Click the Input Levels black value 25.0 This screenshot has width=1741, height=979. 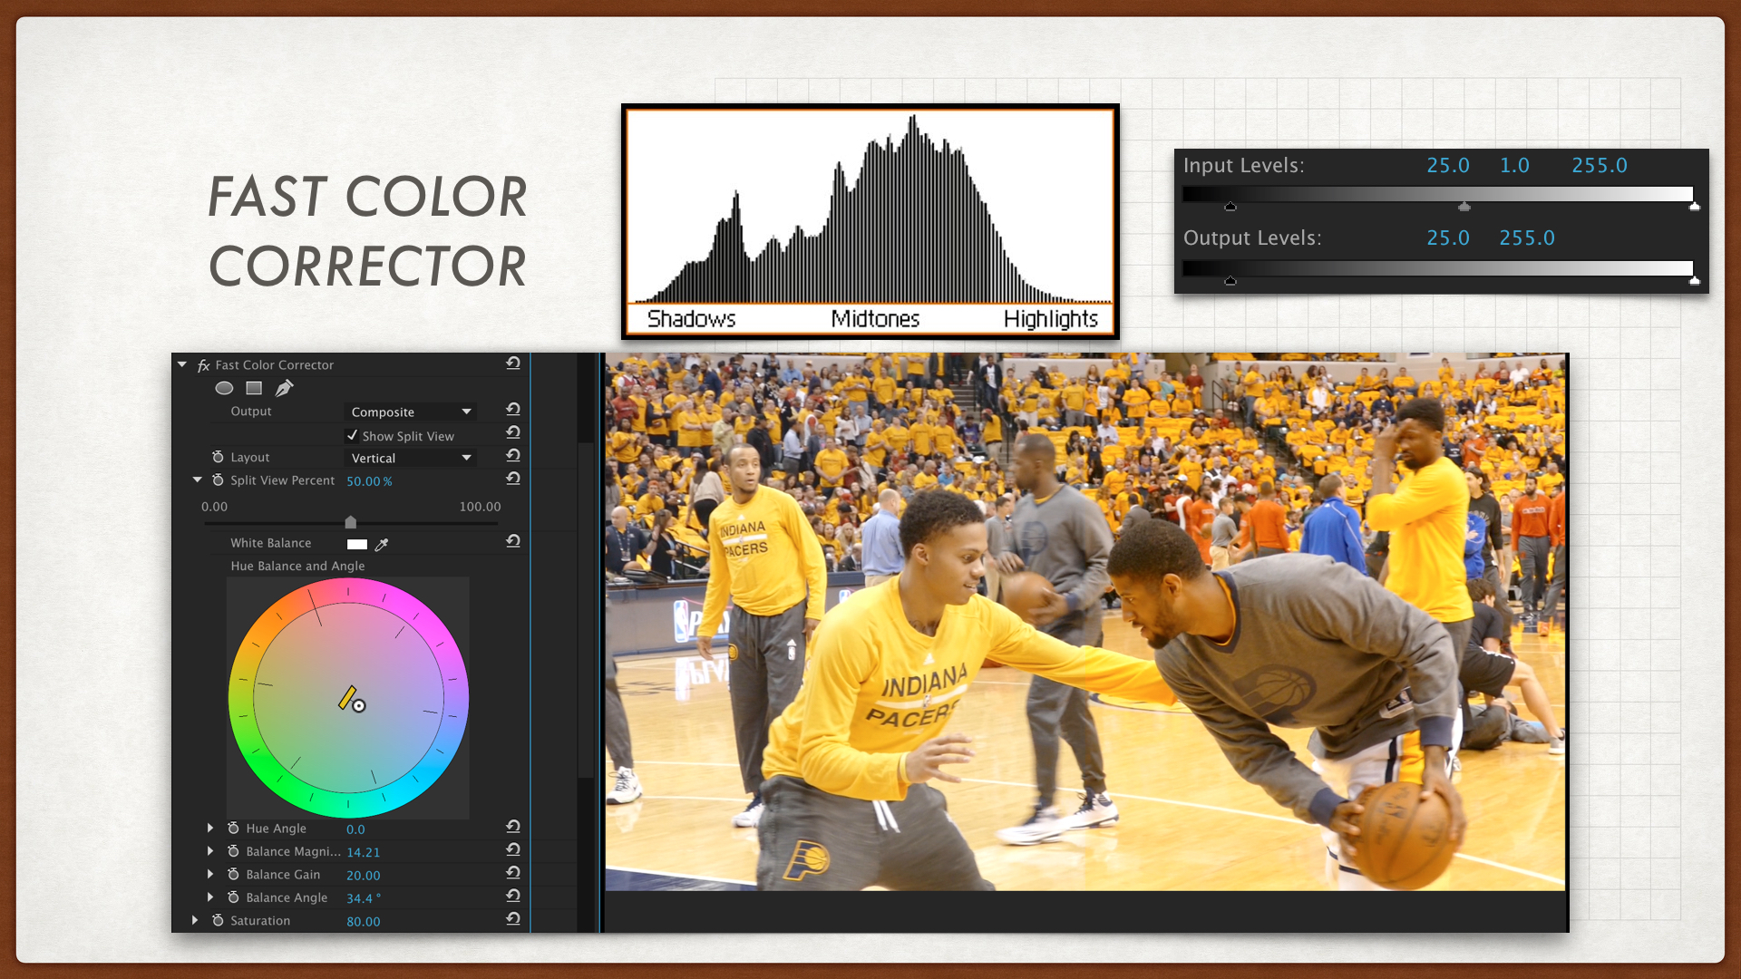(1448, 166)
